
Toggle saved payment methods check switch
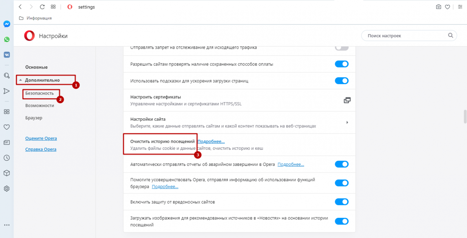click(x=341, y=64)
